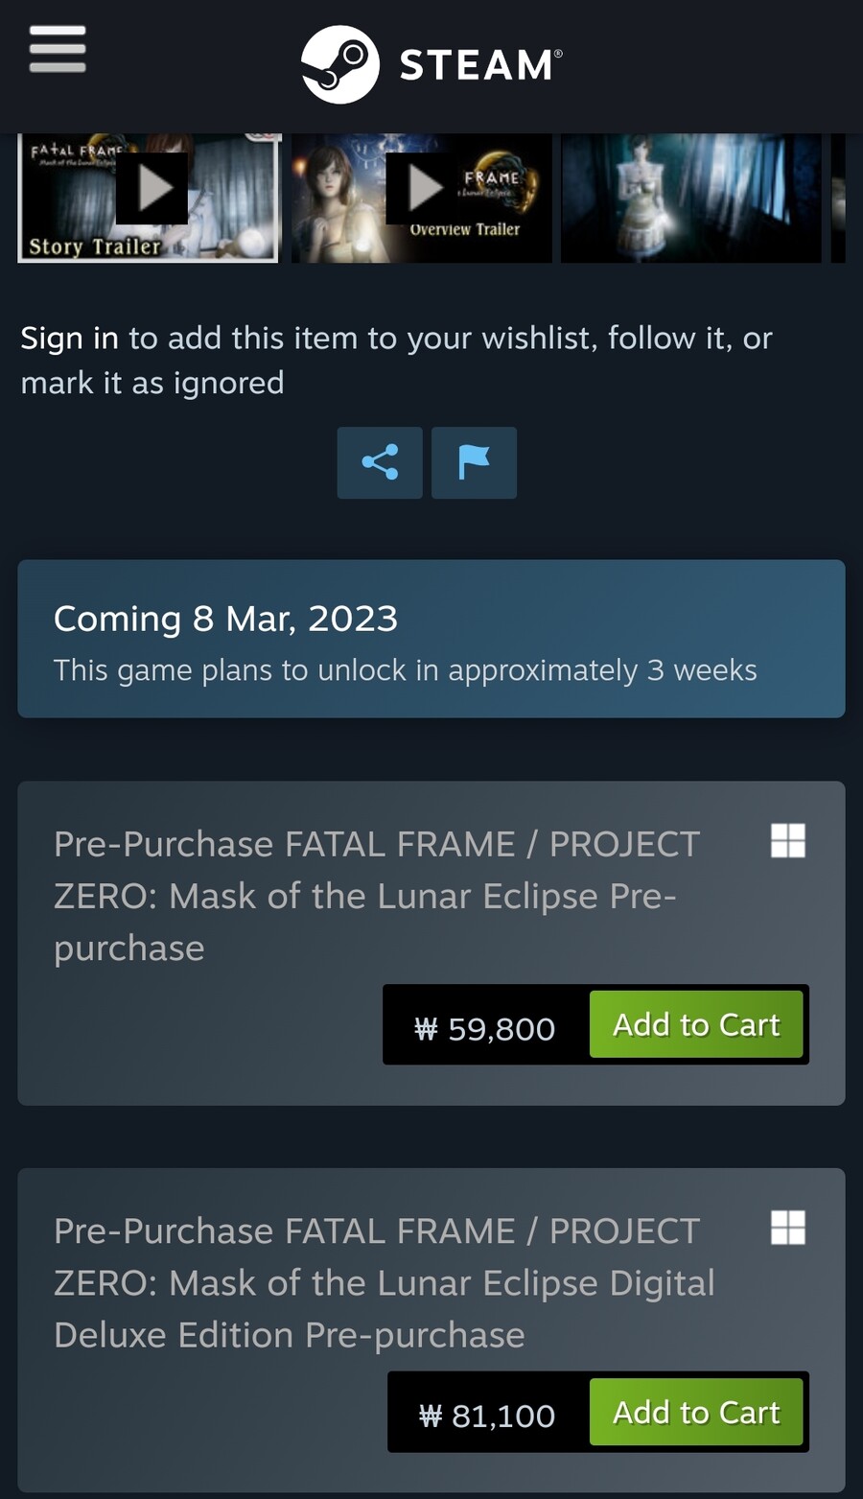Click the Share icon button

pyautogui.click(x=380, y=462)
